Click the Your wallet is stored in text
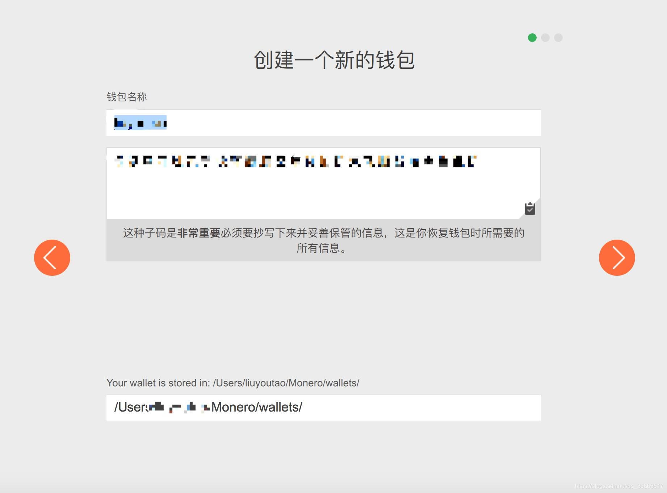 [x=233, y=383]
